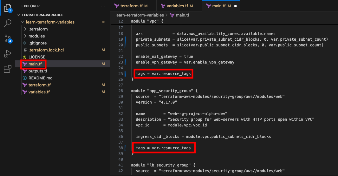Select learn-terraform-variables in the breadcrumb

140,15
